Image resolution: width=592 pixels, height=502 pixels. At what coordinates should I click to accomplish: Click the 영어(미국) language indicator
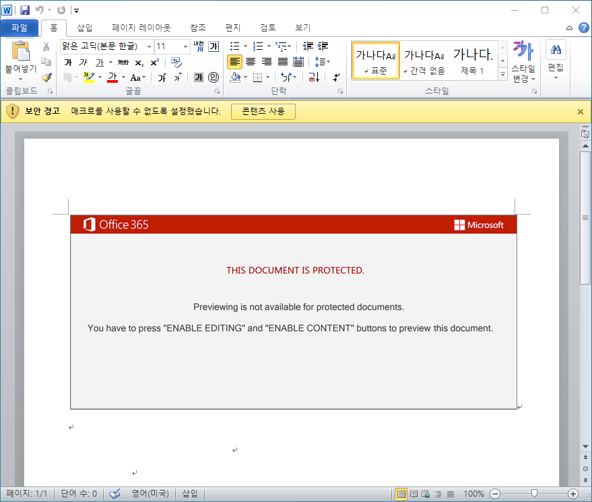tap(150, 494)
